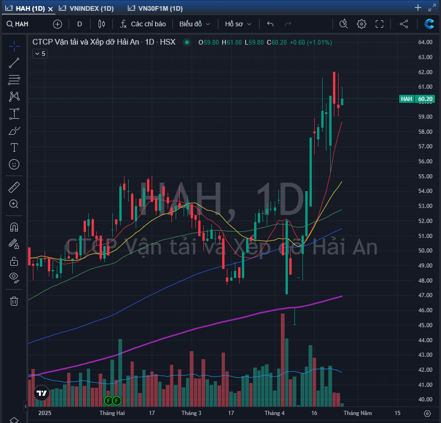This screenshot has height=423, width=441.
Task: Toggle stay in drawing mode
Action: [14, 244]
